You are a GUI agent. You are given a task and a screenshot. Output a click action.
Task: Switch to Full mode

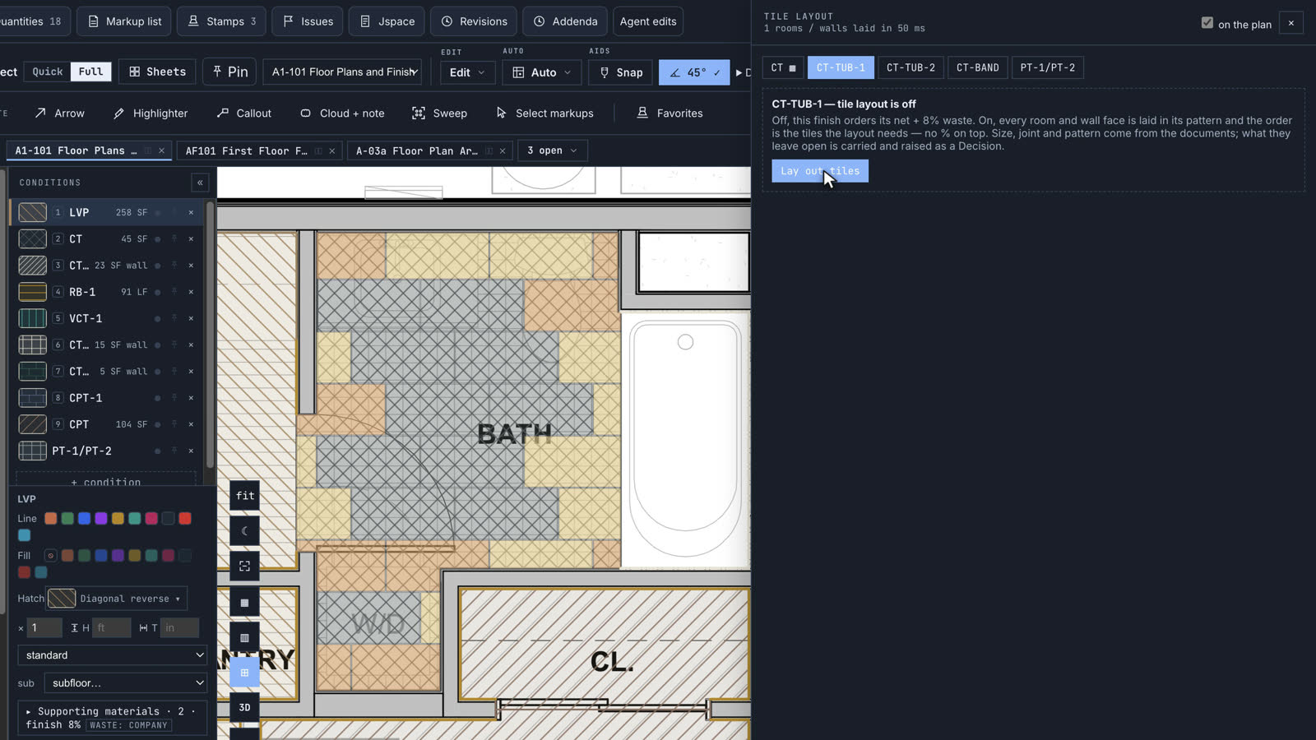tap(90, 72)
